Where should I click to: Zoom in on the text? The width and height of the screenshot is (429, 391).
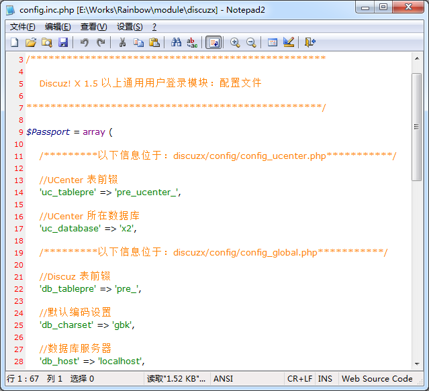tap(235, 42)
